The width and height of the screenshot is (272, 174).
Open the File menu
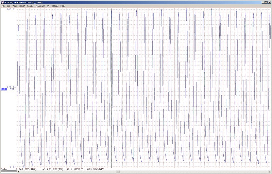(x=3, y=6)
